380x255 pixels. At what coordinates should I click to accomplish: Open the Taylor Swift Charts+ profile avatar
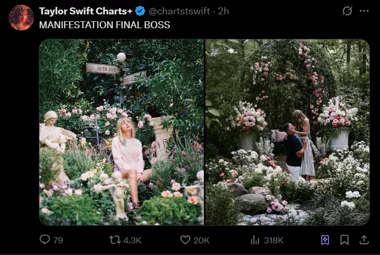21,18
